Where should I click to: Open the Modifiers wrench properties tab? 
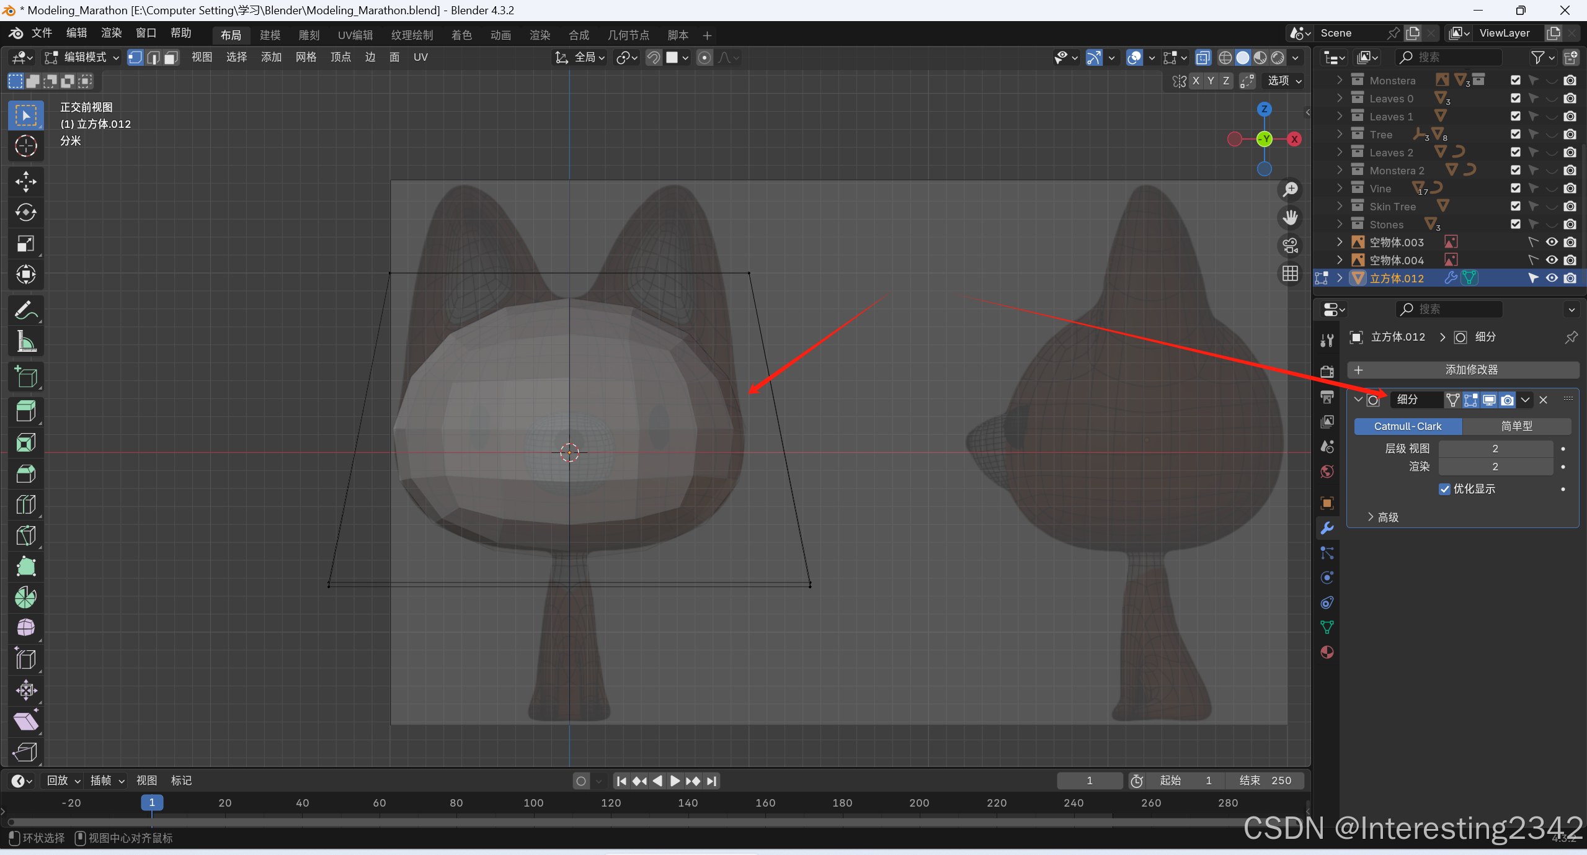tap(1327, 528)
